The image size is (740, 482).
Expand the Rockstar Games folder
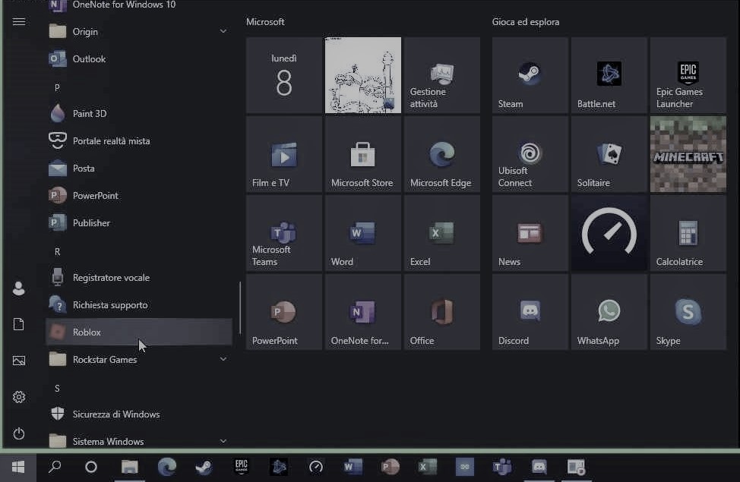(139, 359)
